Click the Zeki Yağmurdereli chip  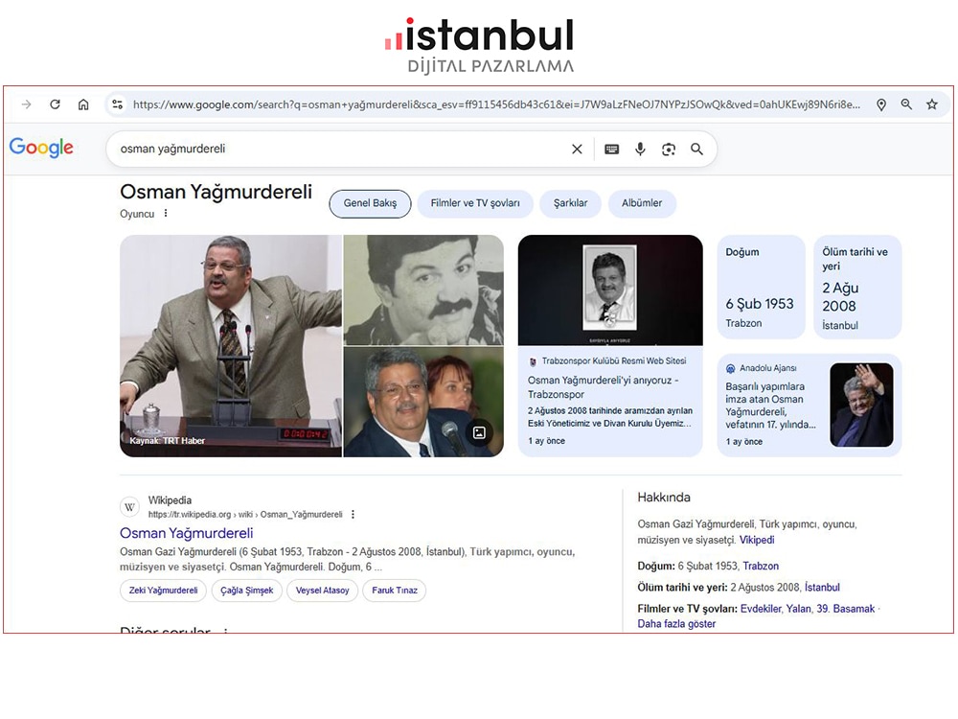163,591
